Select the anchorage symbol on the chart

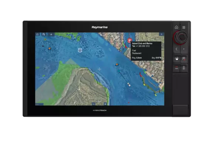tap(80, 50)
